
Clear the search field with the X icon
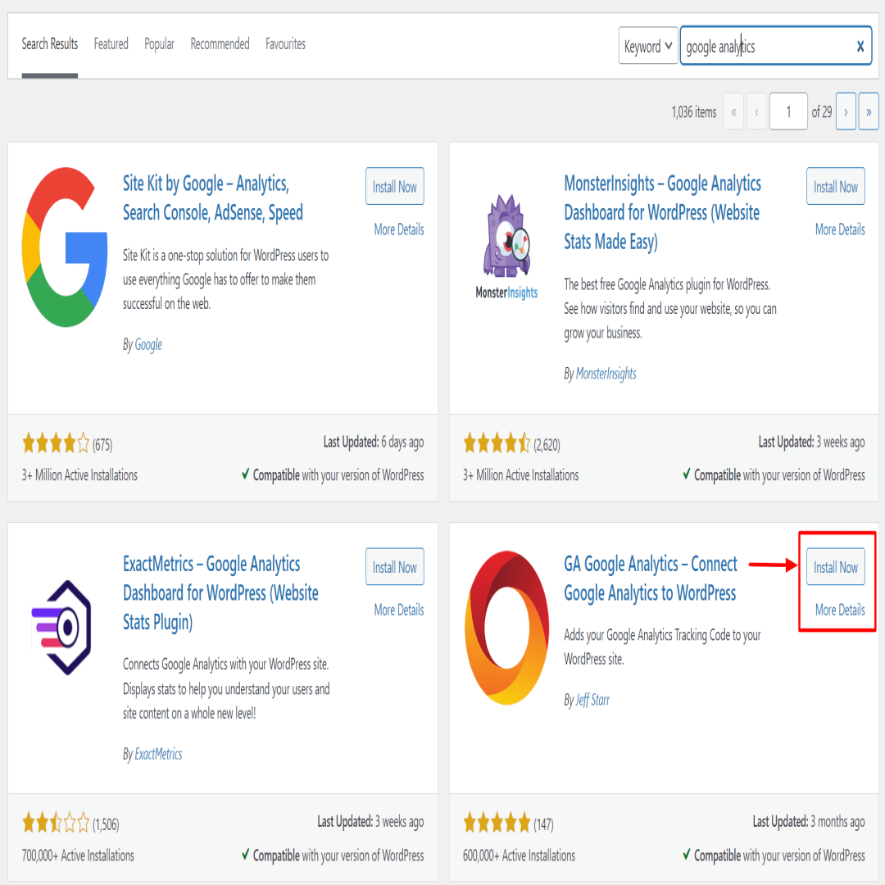click(x=860, y=46)
